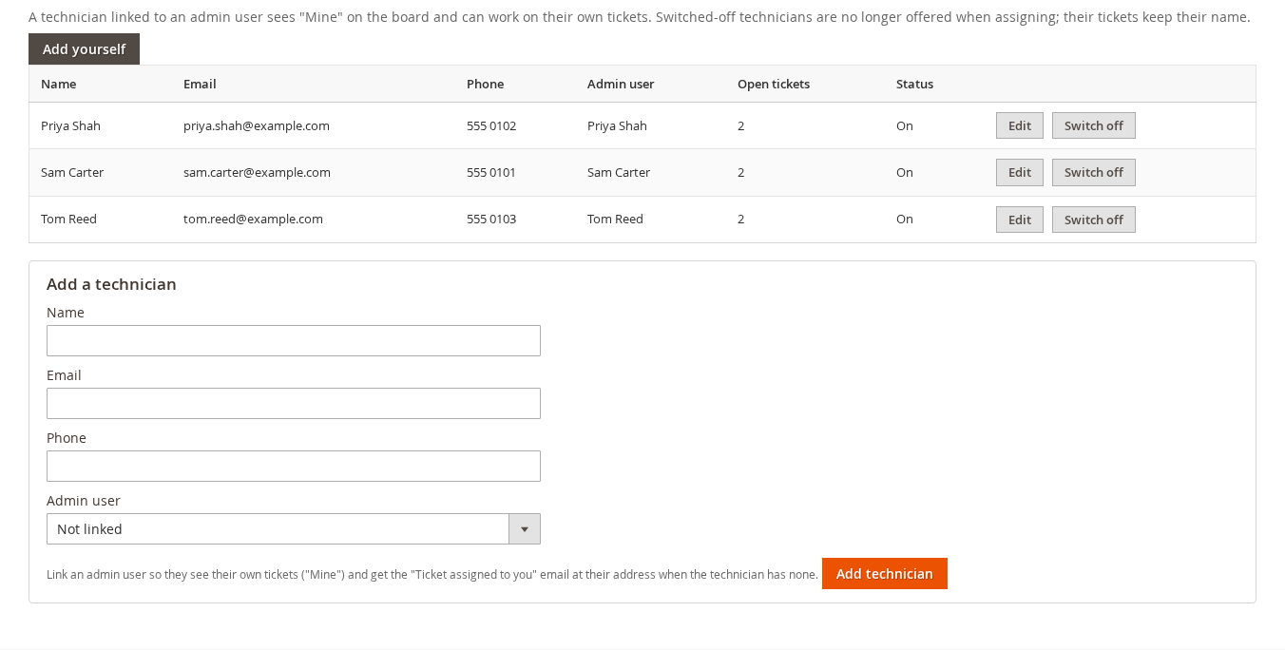Click the Phone column header
This screenshot has height=650, width=1285.
click(x=485, y=84)
